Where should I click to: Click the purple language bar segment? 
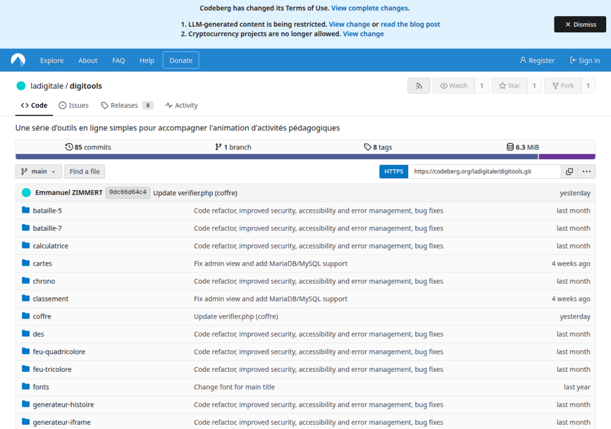coord(567,157)
